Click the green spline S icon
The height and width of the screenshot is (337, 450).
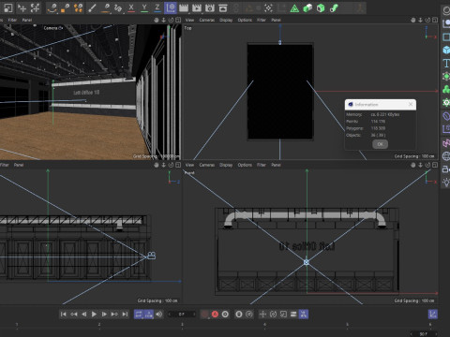(x=334, y=8)
